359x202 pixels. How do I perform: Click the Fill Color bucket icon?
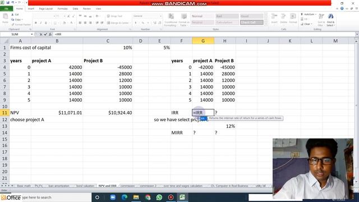point(64,23)
